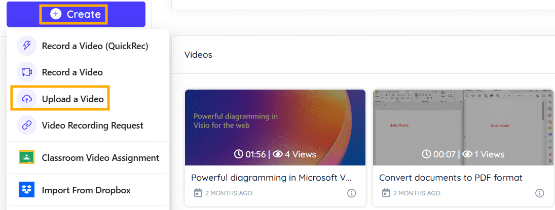Click the plus icon in the Create button
The image size is (555, 210).
[56, 14]
